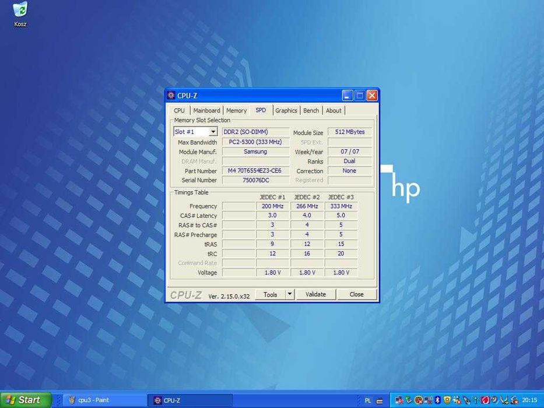This screenshot has width=544, height=408.
Task: Open the Graphics tab
Action: point(286,110)
